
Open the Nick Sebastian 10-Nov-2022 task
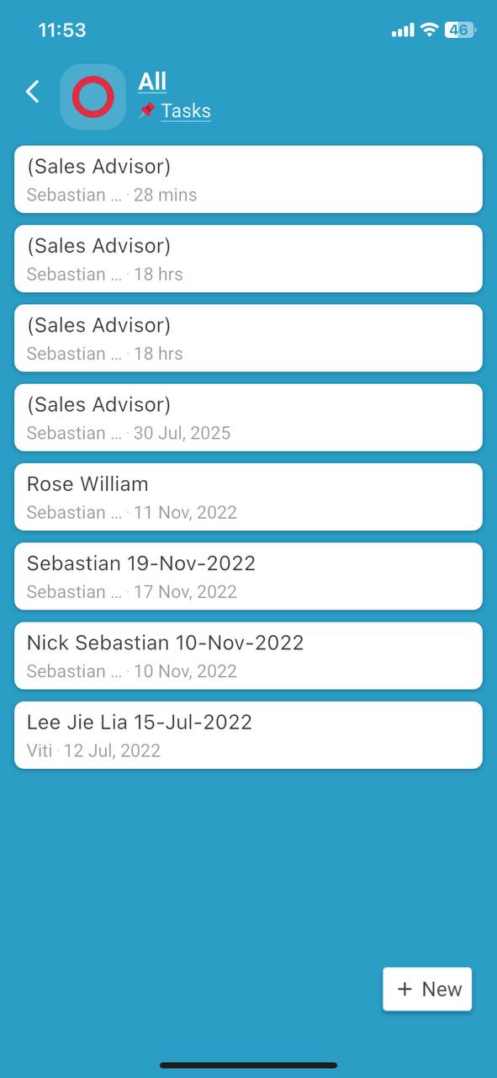coord(248,656)
